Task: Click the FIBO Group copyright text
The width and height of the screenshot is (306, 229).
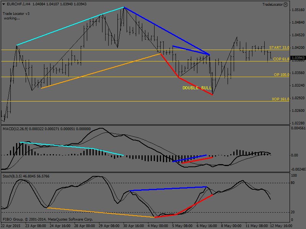Action: tap(48, 219)
